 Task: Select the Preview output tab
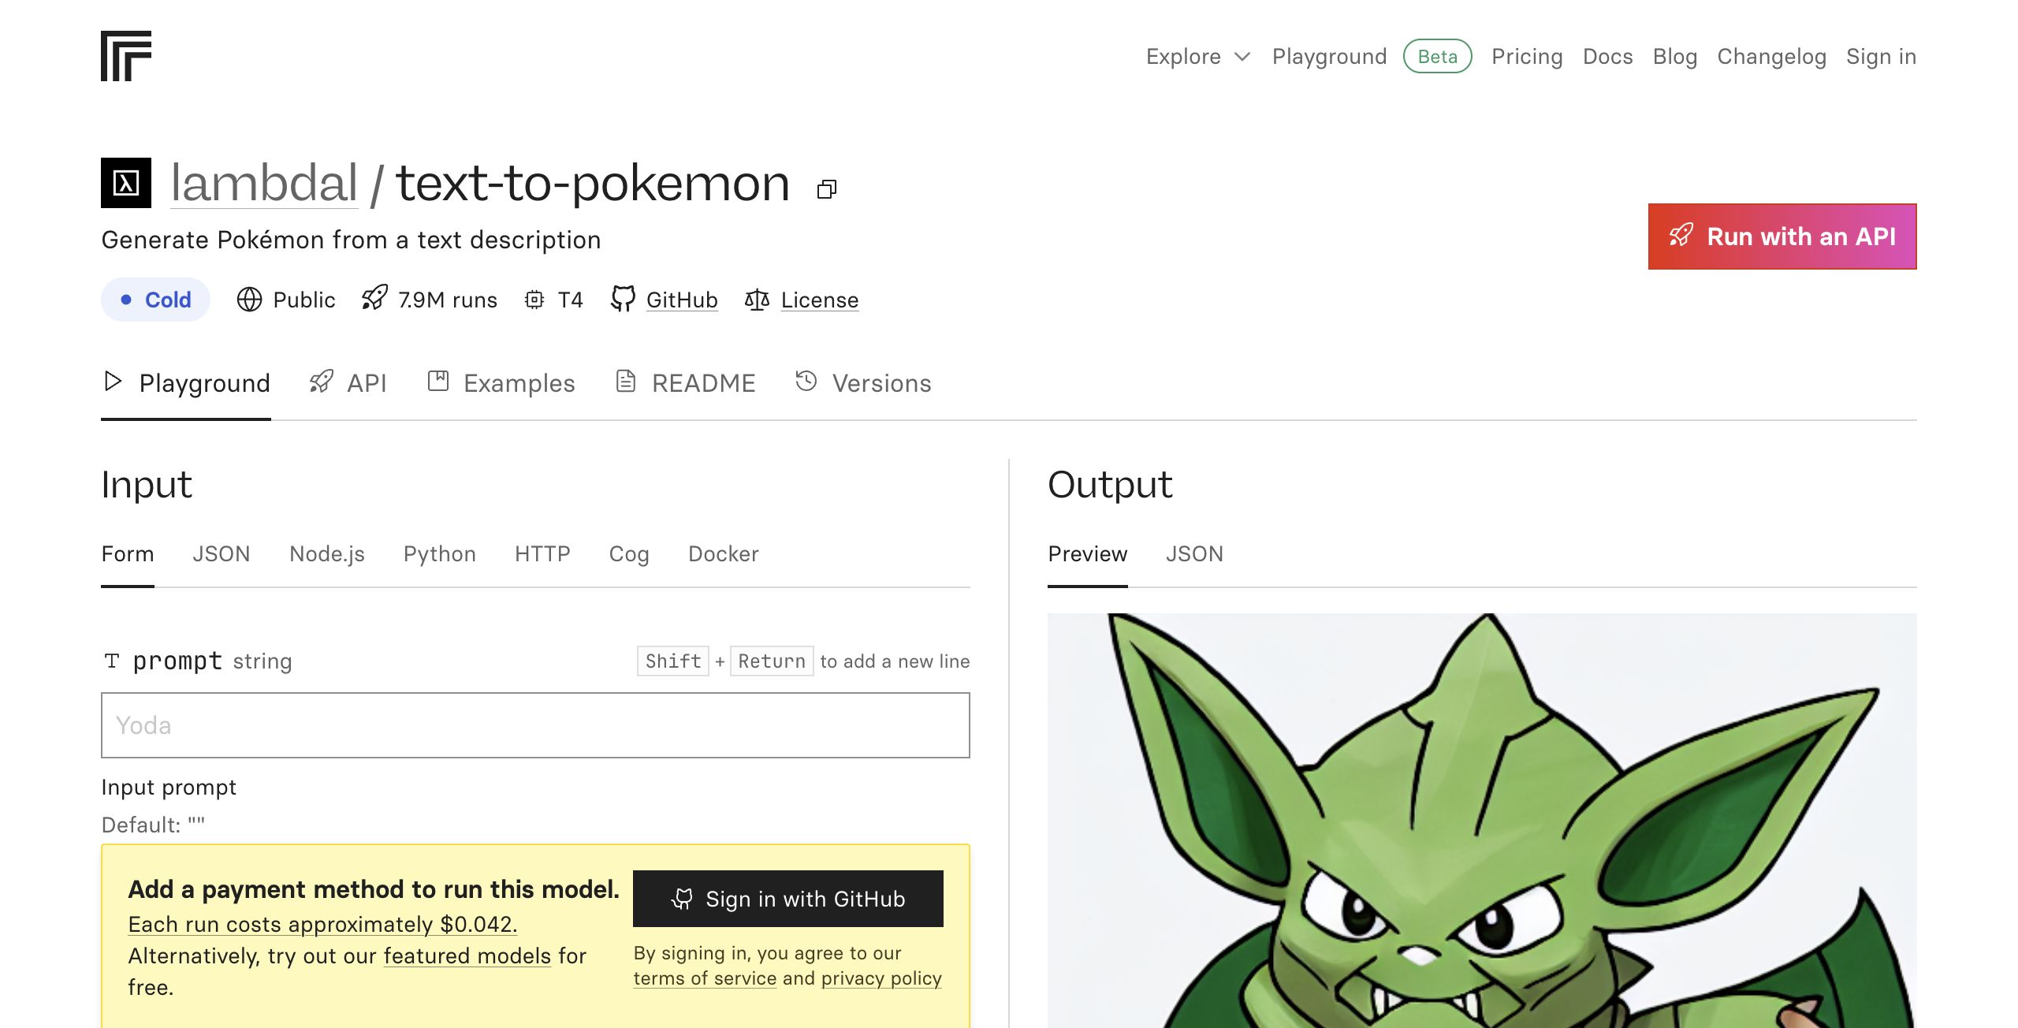(1088, 554)
